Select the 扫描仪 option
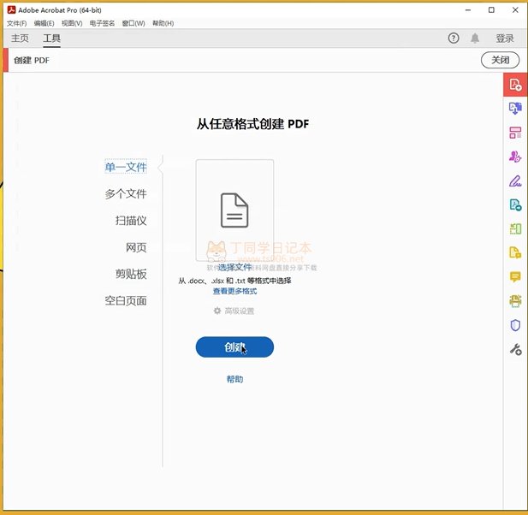 [131, 221]
